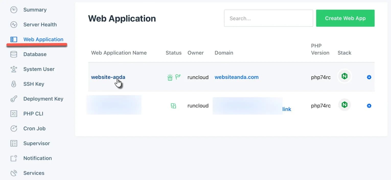This screenshot has height=180, width=391.
Task: Click the Database icon in the sidebar
Action: [13, 54]
